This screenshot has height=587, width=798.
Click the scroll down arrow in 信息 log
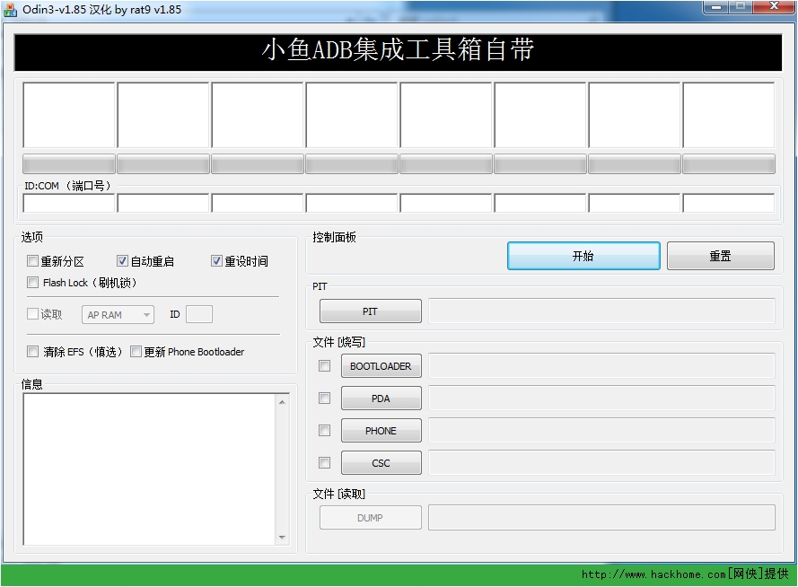282,537
